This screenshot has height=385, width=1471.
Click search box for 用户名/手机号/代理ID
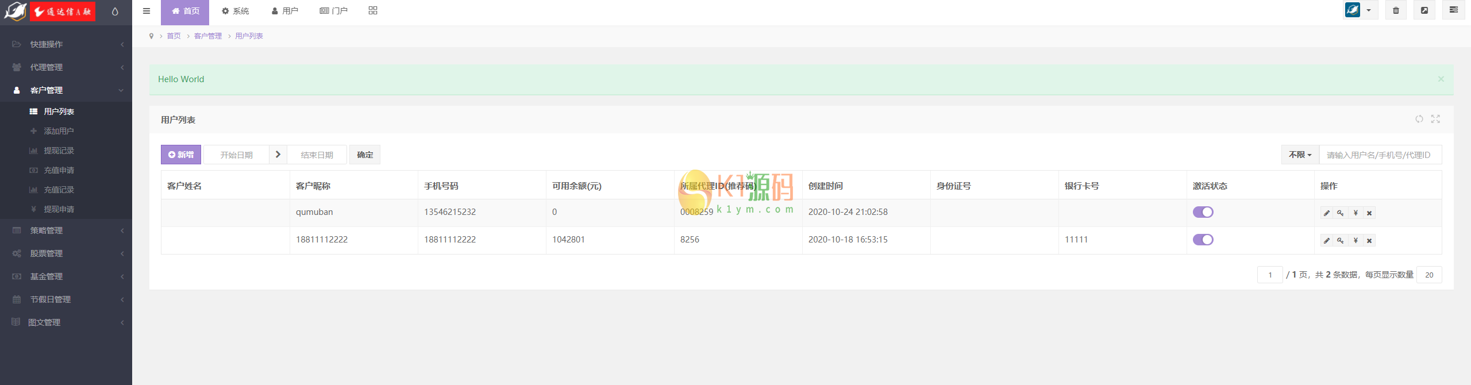1380,155
